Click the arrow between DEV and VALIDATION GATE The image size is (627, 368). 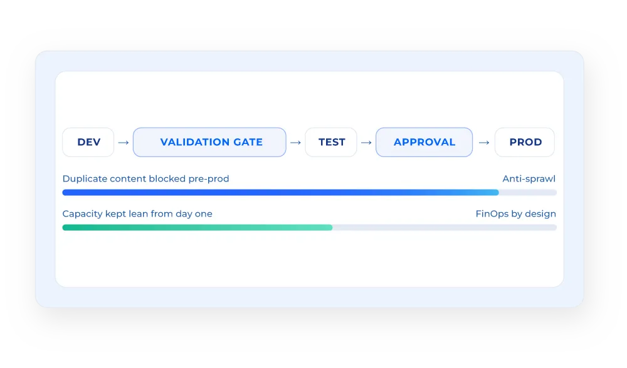click(x=124, y=143)
